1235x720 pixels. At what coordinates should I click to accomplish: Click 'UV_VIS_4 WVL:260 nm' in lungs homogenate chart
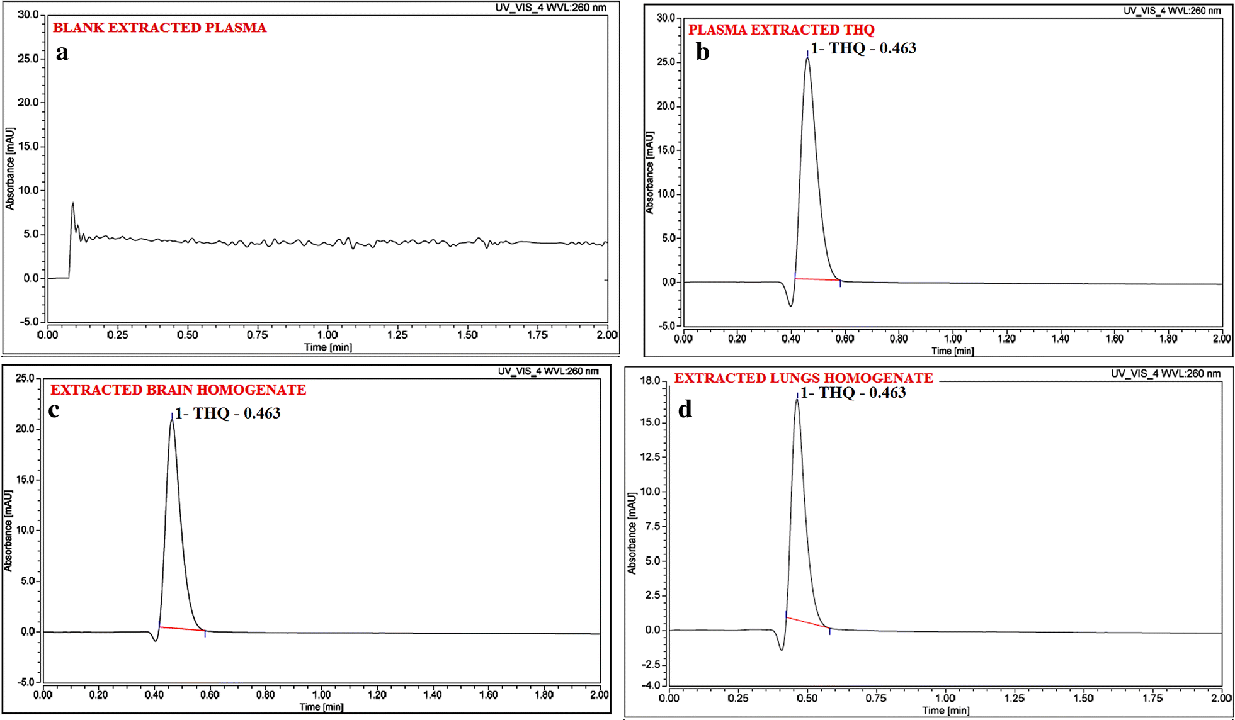click(1166, 374)
